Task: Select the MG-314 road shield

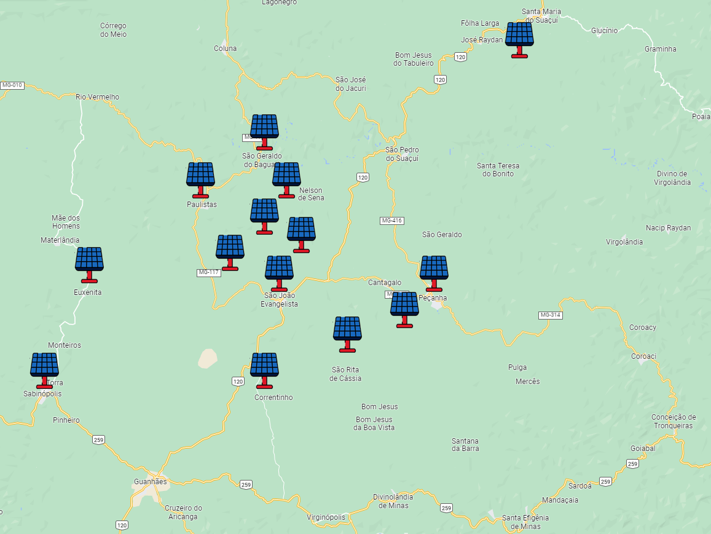Action: (550, 315)
